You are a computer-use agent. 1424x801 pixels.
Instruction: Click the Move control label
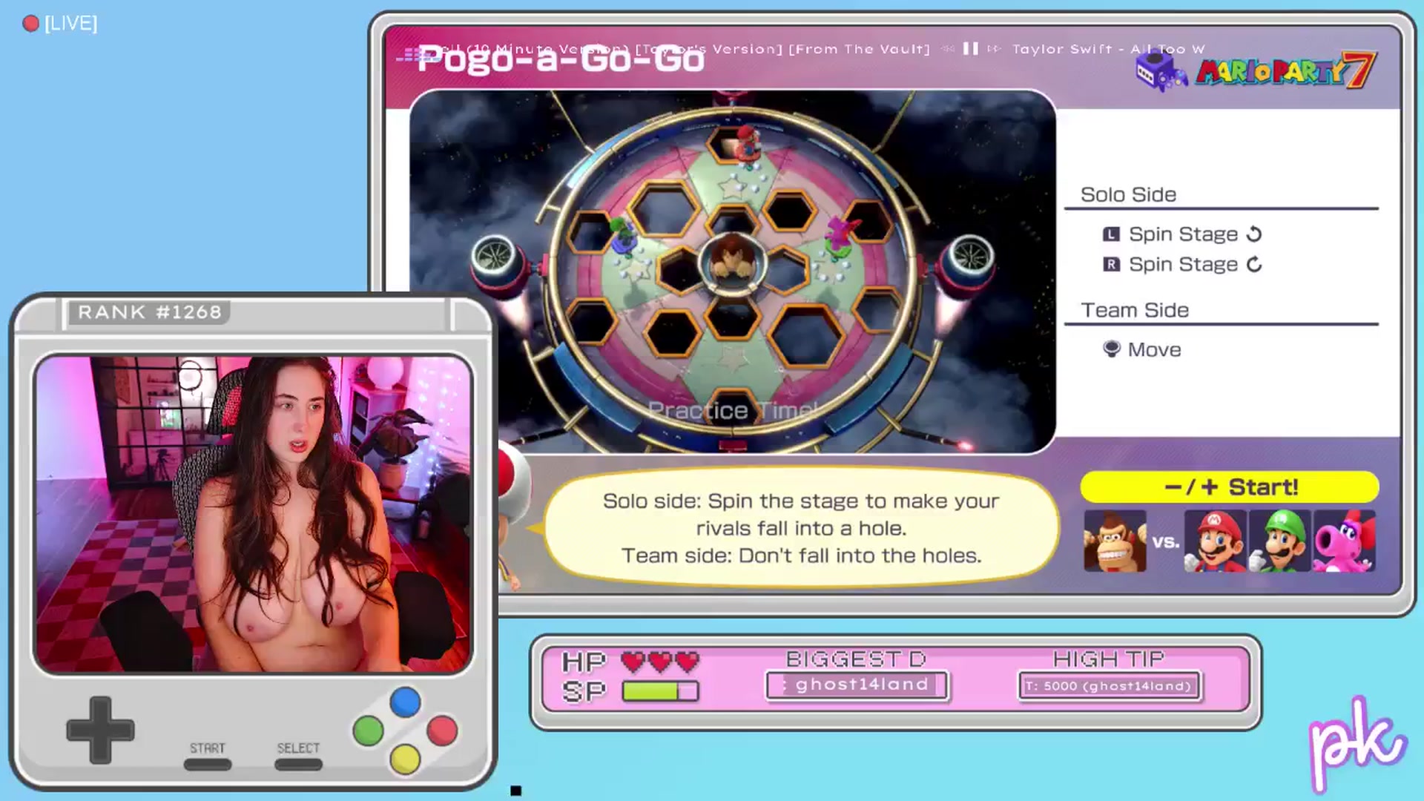pyautogui.click(x=1154, y=349)
